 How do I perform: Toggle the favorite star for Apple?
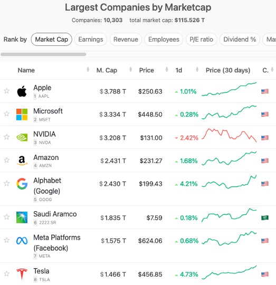7,91
